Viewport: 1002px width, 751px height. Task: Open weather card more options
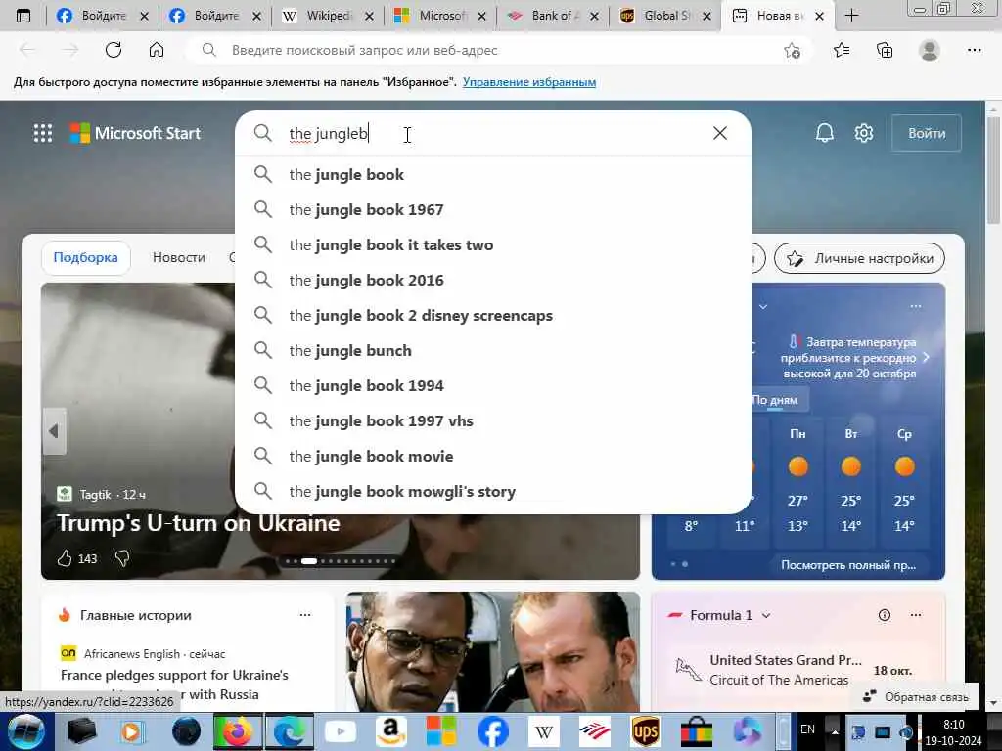pyautogui.click(x=916, y=306)
